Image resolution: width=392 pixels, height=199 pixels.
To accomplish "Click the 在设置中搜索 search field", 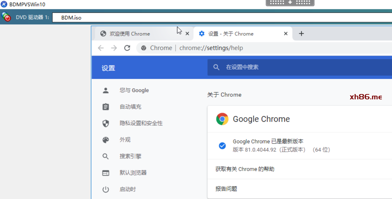I will coord(297,67).
